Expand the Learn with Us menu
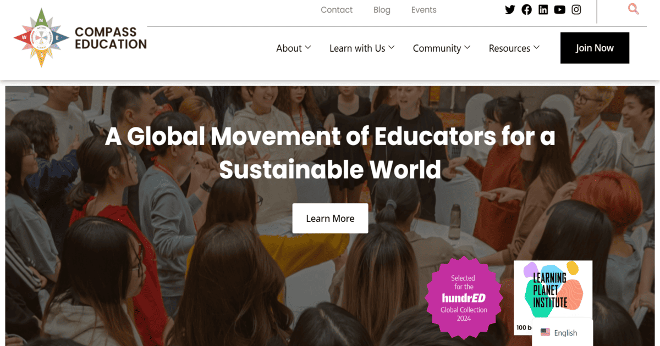This screenshot has height=346, width=660. click(x=362, y=48)
